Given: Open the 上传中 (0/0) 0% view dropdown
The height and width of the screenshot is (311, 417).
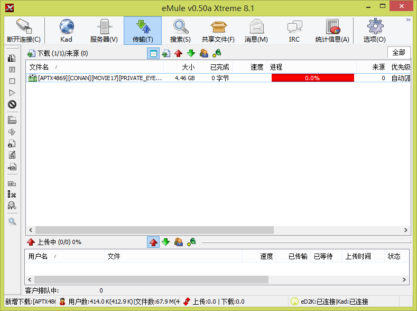Looking at the screenshot, I should click(54, 242).
